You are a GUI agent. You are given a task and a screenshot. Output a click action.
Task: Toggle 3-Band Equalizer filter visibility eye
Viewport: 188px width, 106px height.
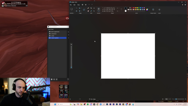50,38
